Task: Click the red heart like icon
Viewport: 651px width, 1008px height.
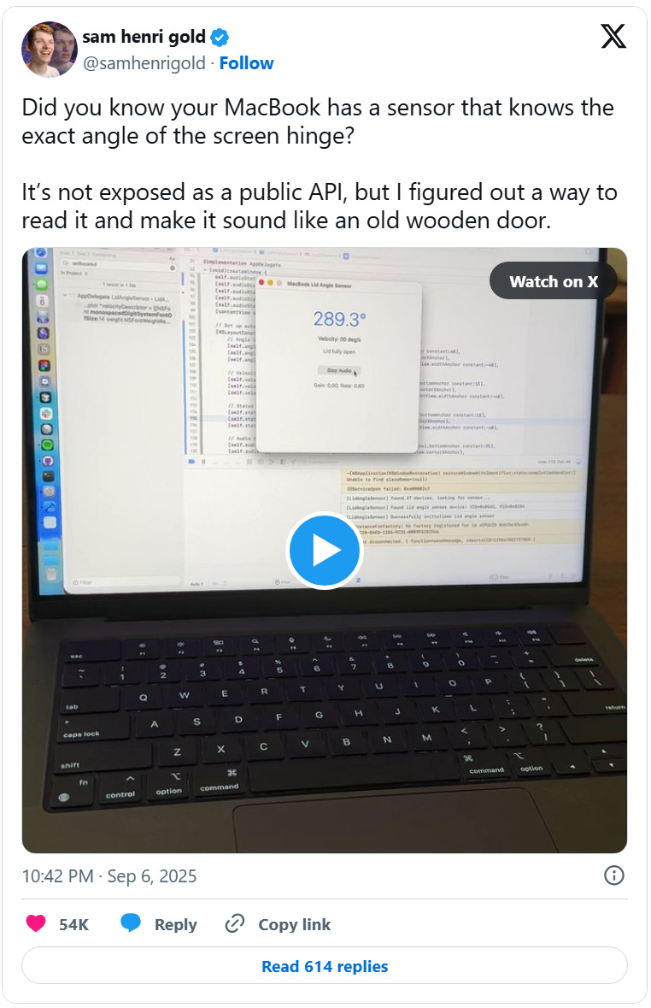Action: coord(36,923)
